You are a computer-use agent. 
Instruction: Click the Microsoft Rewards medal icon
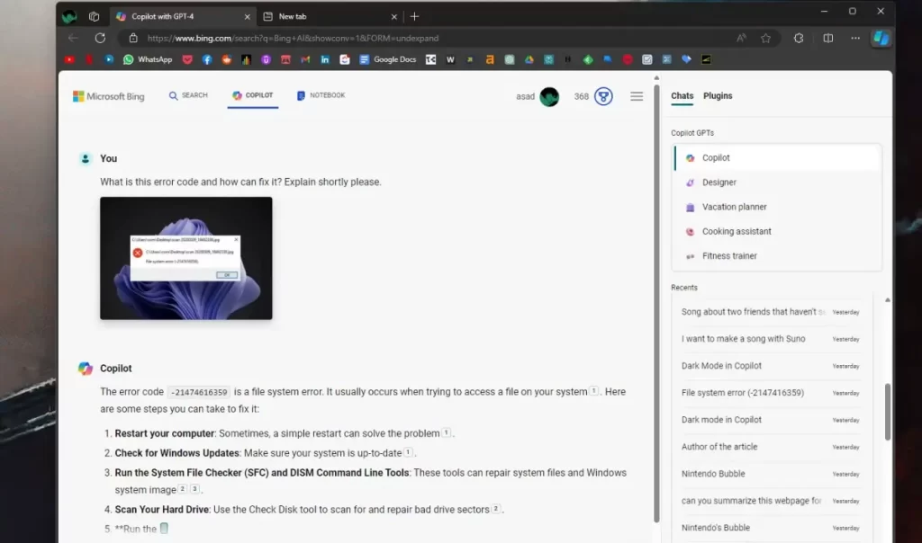[x=603, y=96]
